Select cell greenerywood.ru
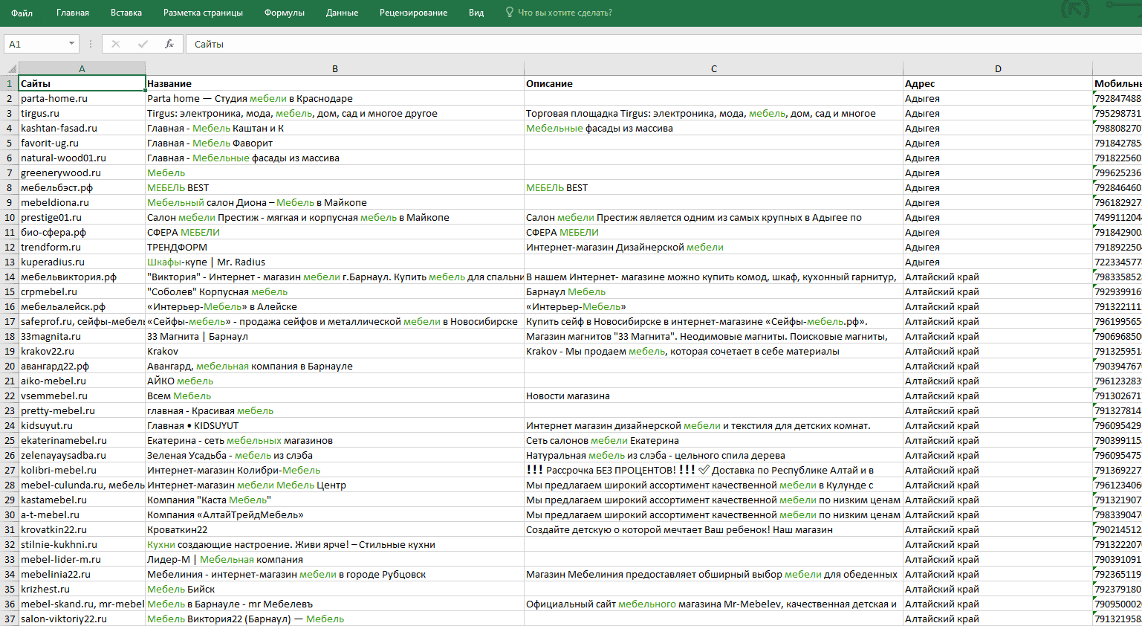 pos(82,172)
